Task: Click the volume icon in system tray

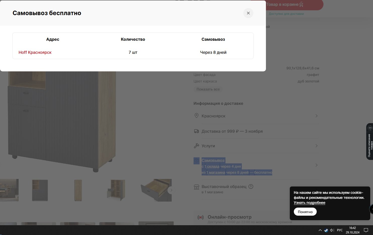Action: point(332,230)
